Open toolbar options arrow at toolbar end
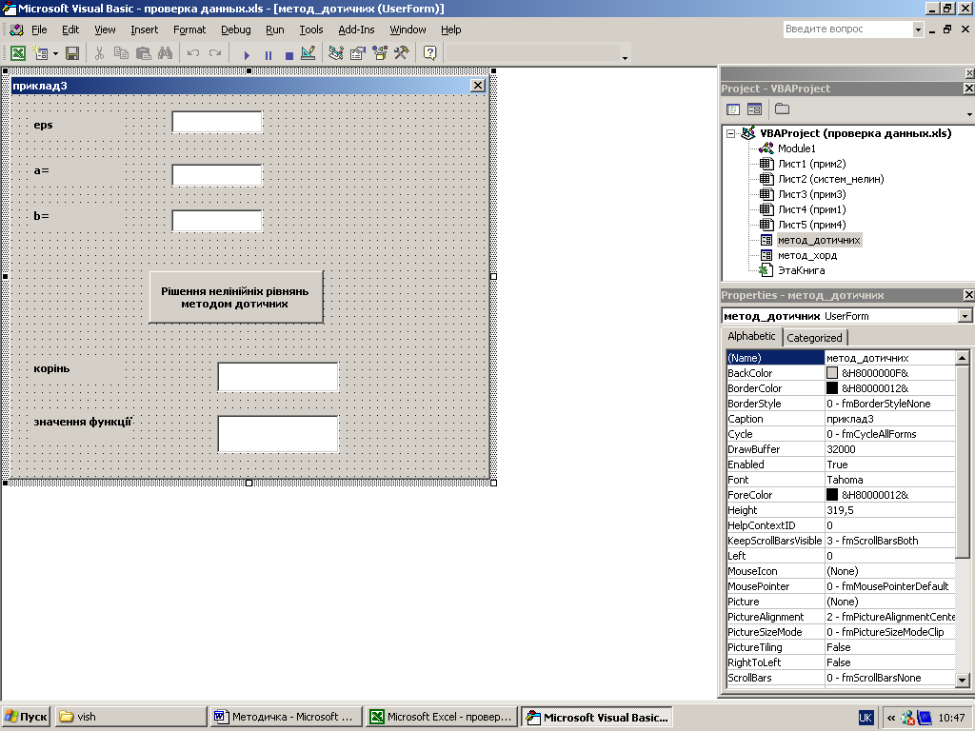 (625, 58)
